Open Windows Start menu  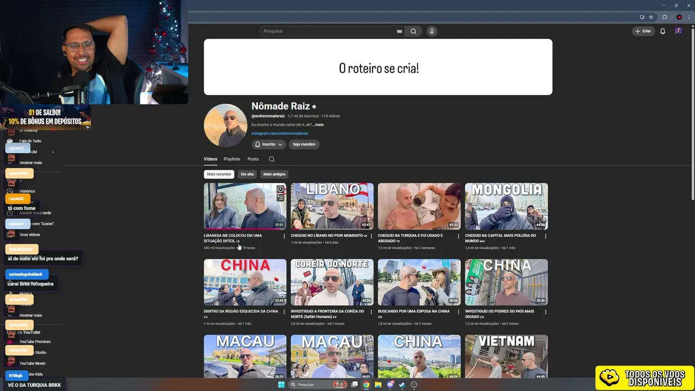click(281, 384)
